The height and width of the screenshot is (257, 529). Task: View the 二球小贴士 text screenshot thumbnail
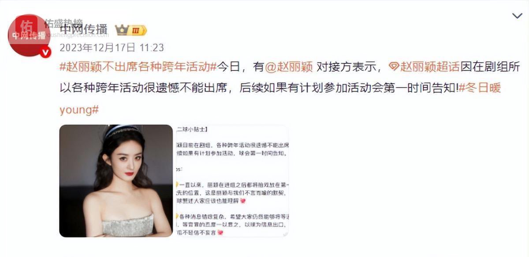point(232,181)
